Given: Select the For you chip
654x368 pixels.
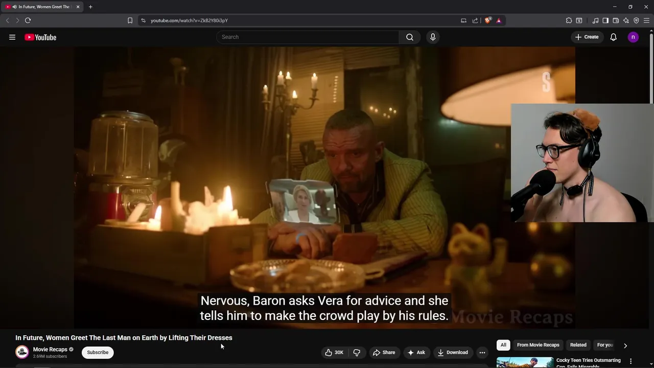Looking at the screenshot, I should (605, 345).
